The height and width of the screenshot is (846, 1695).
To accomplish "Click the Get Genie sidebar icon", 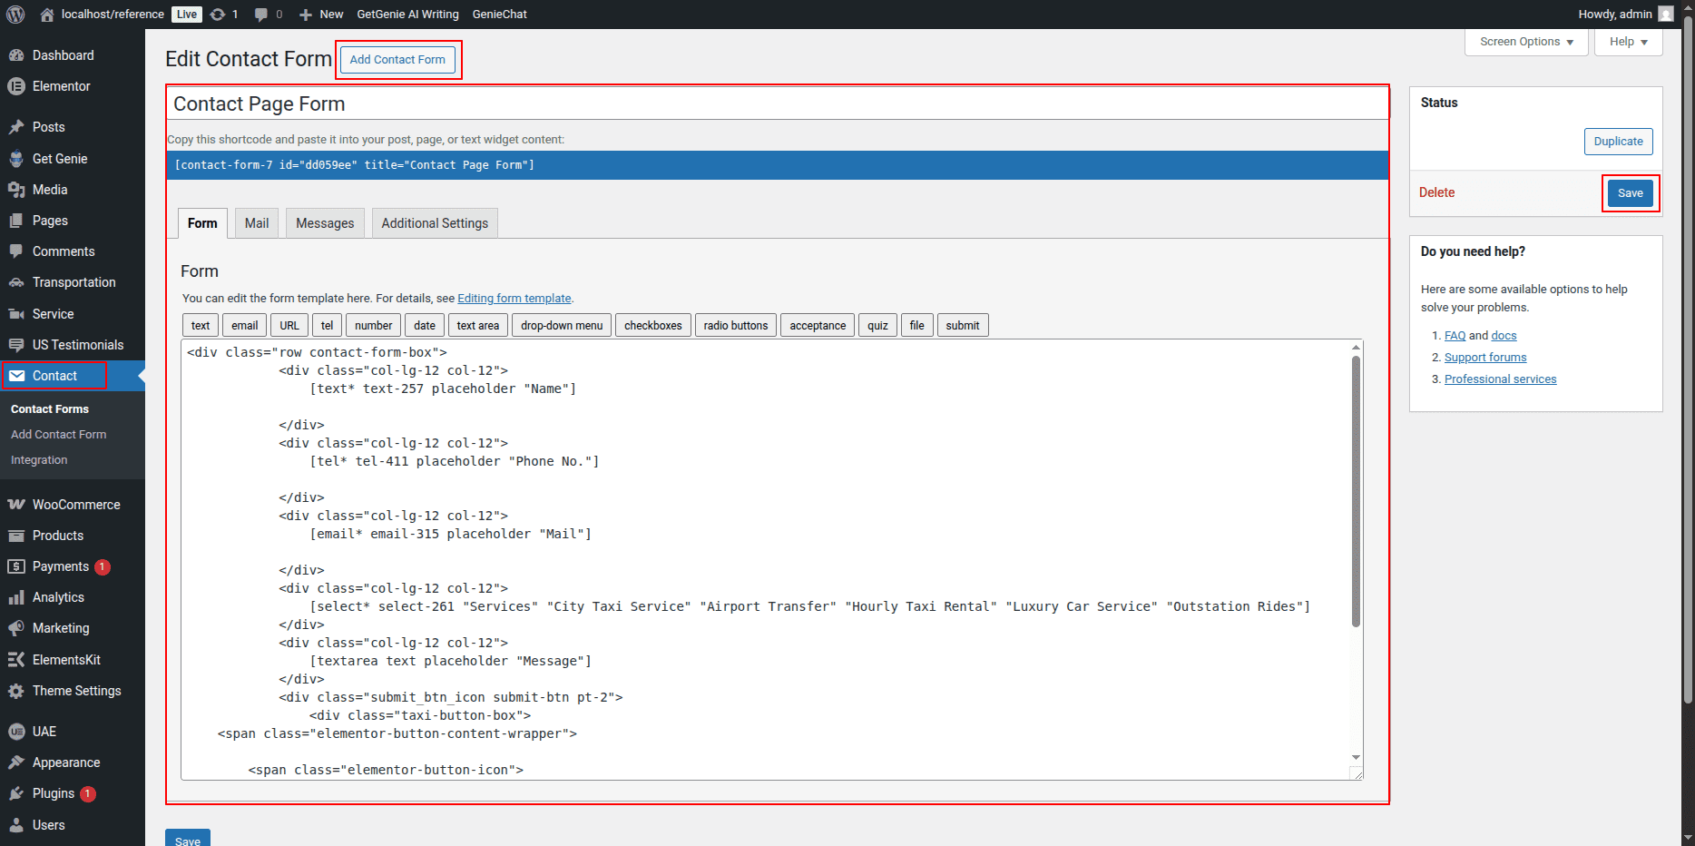I will pos(16,159).
